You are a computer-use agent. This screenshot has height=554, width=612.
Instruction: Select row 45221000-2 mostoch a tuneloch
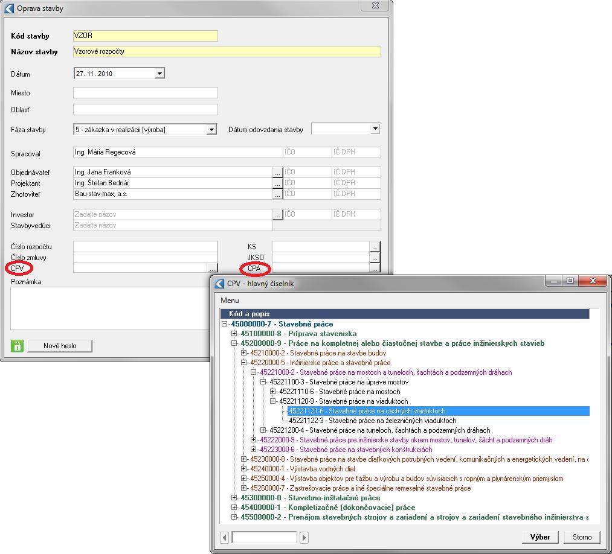385,372
